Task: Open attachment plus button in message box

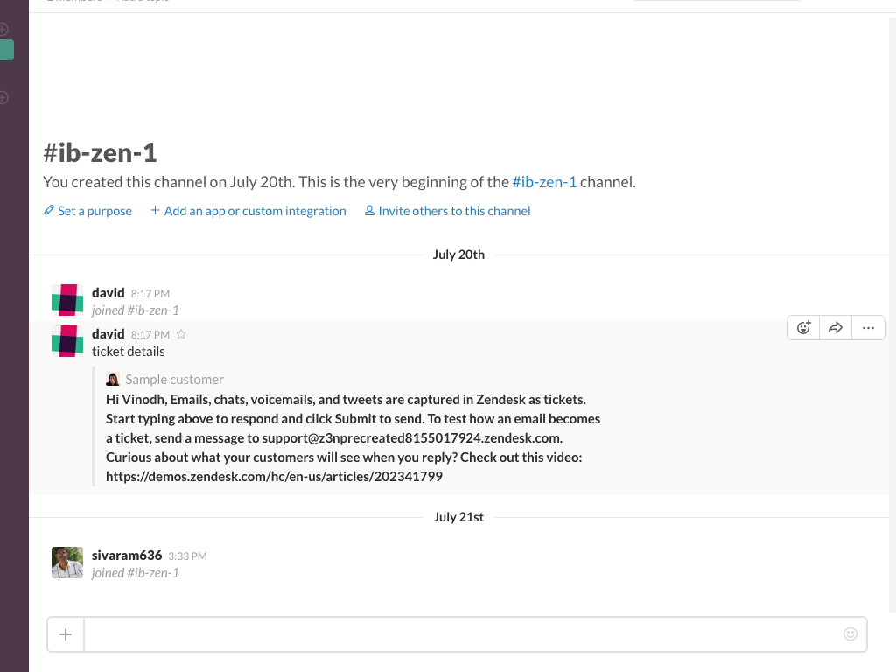Action: (66, 634)
